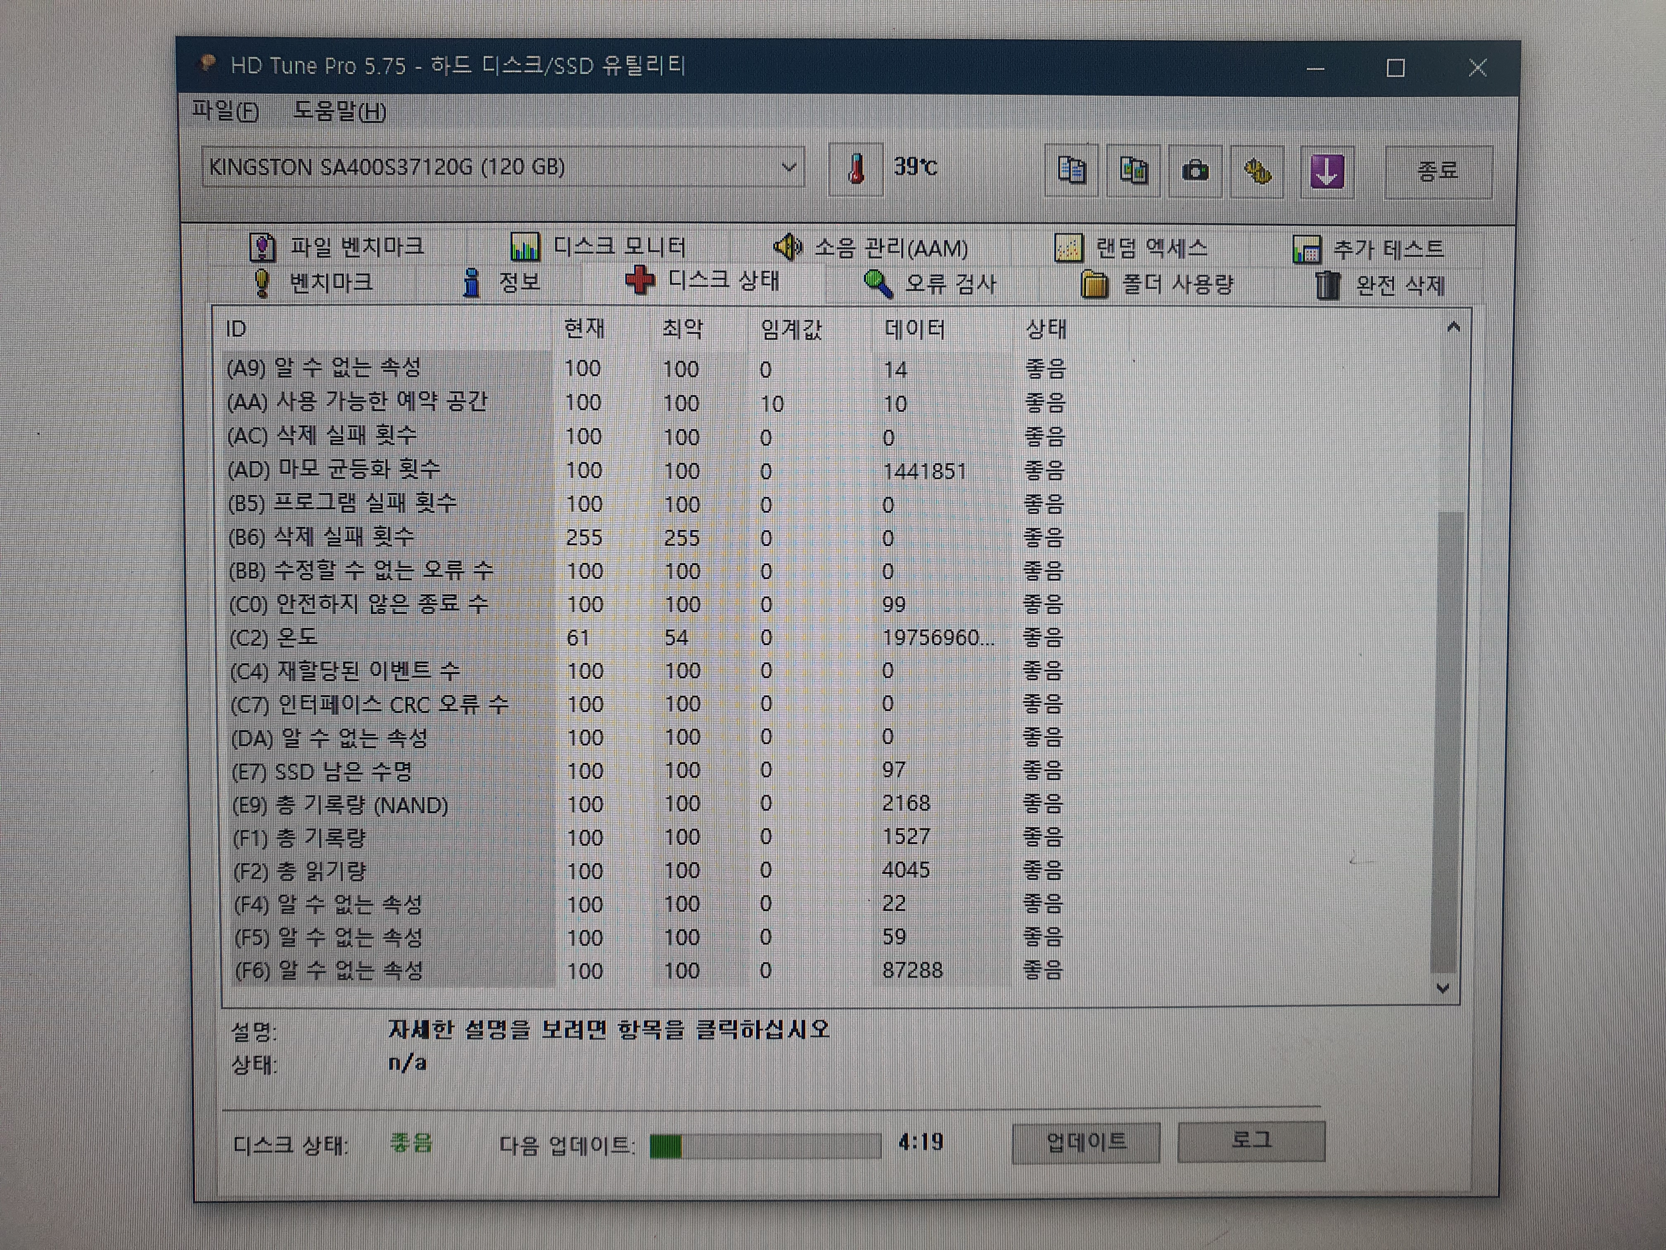The width and height of the screenshot is (1666, 1250).
Task: Click the options wrench icon
Action: [x=1257, y=171]
